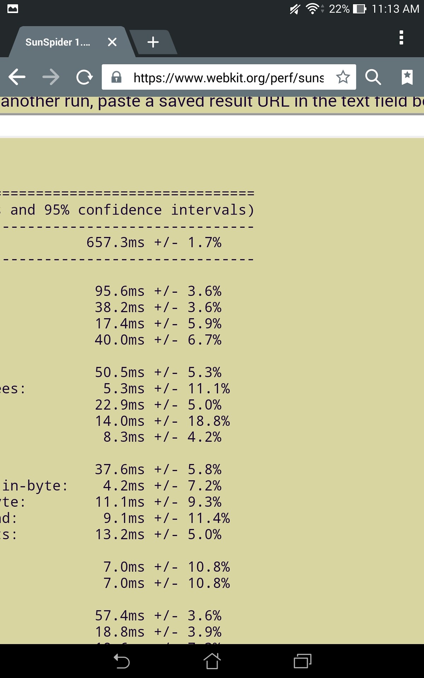This screenshot has width=424, height=678.
Task: Tap the 657.3ms total result line
Action: [154, 243]
